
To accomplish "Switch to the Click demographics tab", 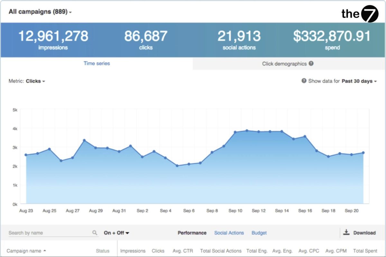I will [x=284, y=64].
